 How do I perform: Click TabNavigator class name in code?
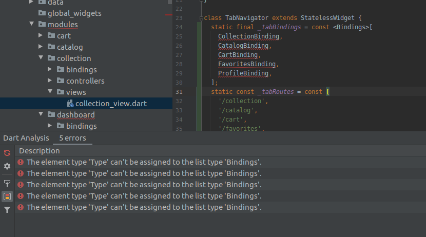click(247, 18)
